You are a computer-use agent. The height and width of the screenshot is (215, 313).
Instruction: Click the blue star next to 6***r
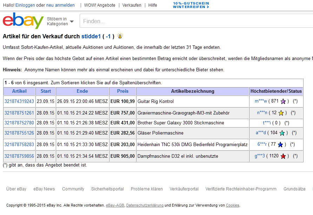click(280, 144)
